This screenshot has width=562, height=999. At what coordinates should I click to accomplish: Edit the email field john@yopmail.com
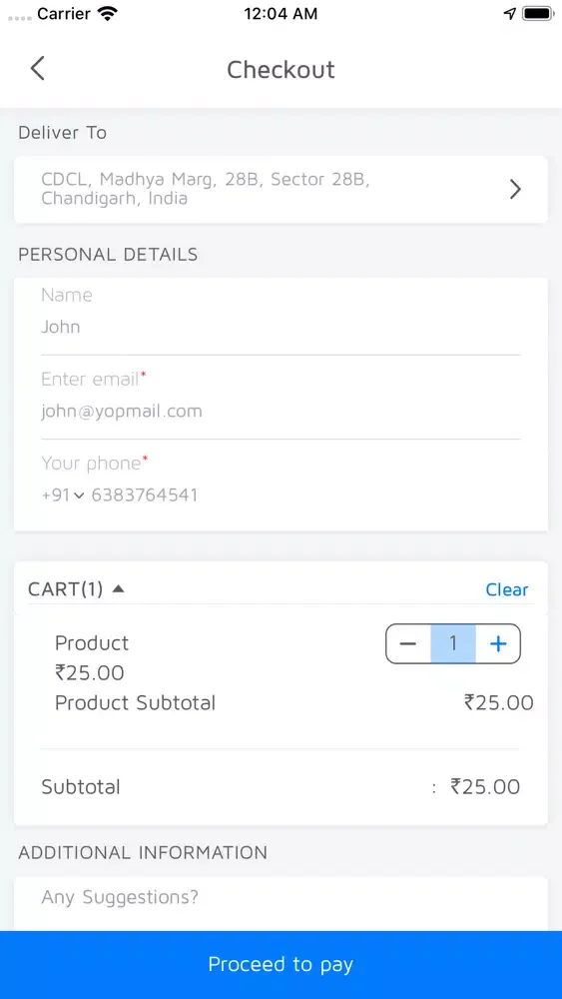pos(281,411)
